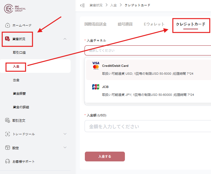Open ホームページ in the sidebar
The width and height of the screenshot is (211, 174).
22,25
